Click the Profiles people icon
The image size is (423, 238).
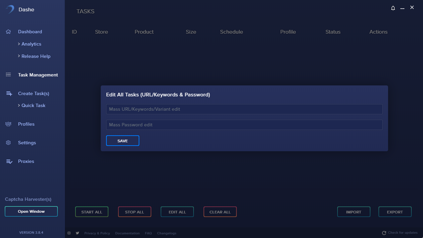pos(9,124)
